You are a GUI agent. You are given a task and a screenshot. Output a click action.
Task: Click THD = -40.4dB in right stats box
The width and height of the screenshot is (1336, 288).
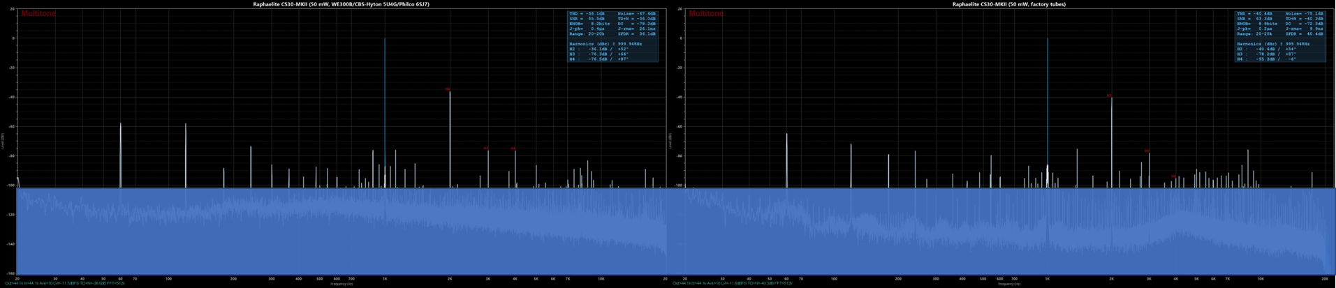pos(1254,13)
